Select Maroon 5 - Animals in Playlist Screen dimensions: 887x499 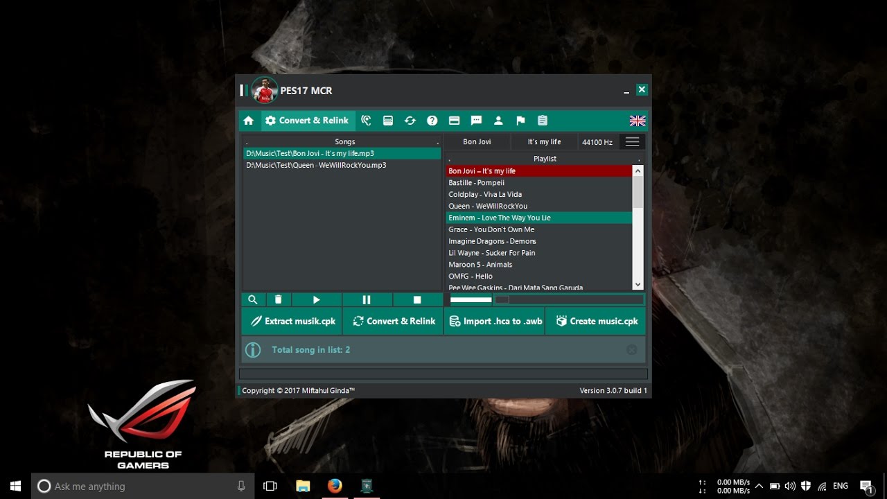click(539, 265)
